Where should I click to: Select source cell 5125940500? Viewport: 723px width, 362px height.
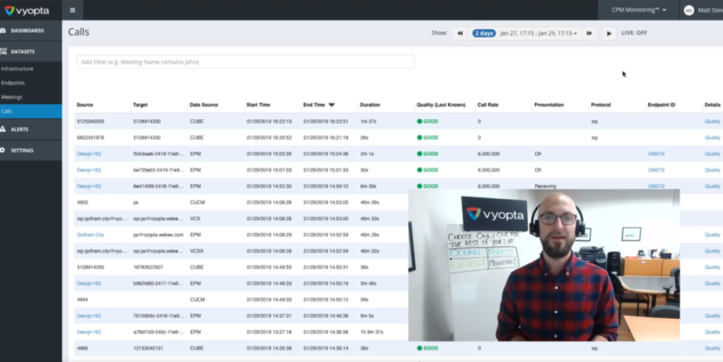point(90,122)
